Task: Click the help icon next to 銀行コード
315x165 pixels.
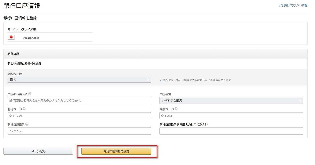Action: (x=24, y=109)
